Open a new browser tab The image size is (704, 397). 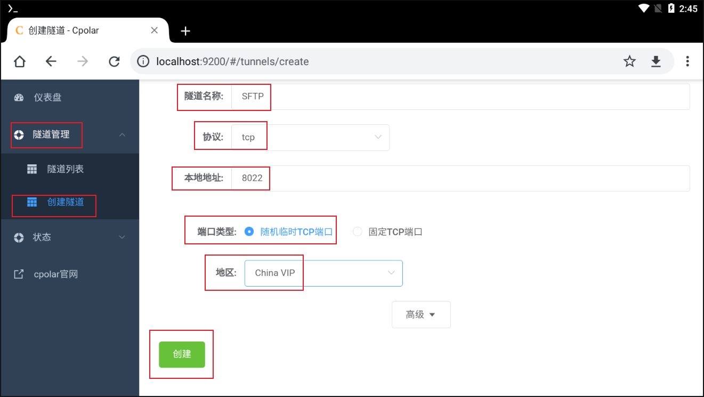[185, 31]
